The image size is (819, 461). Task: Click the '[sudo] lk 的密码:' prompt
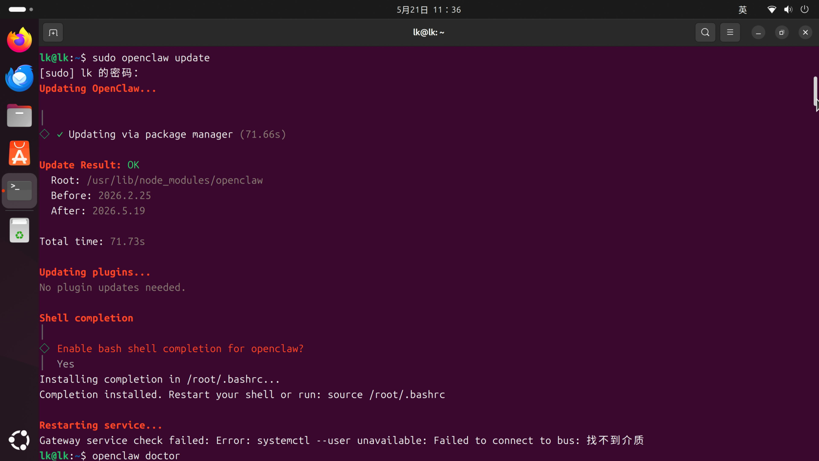click(89, 73)
